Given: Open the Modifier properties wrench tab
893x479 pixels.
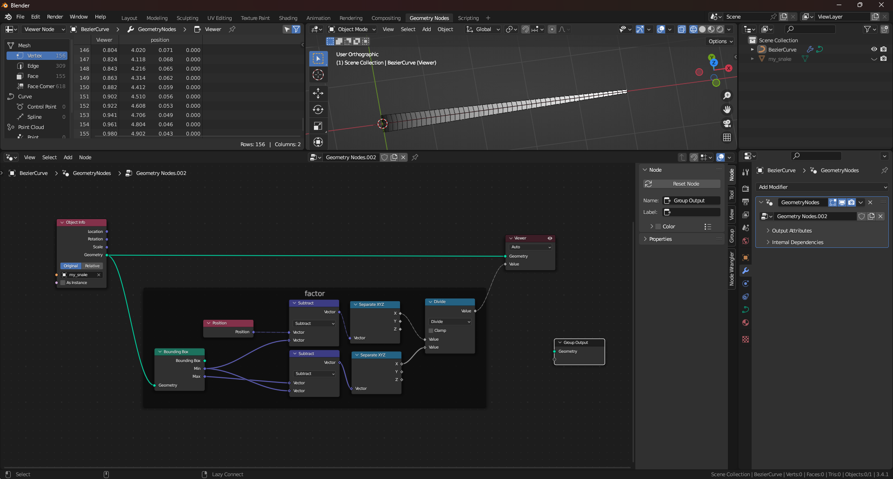Looking at the screenshot, I should pyautogui.click(x=746, y=271).
